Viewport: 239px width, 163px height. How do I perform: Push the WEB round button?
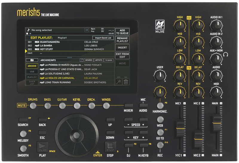pyautogui.click(x=160, y=119)
